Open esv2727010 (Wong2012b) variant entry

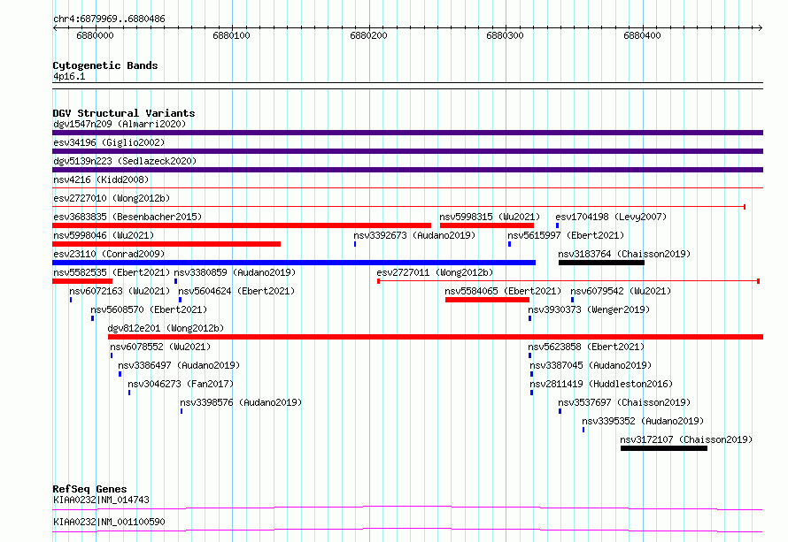(x=112, y=198)
